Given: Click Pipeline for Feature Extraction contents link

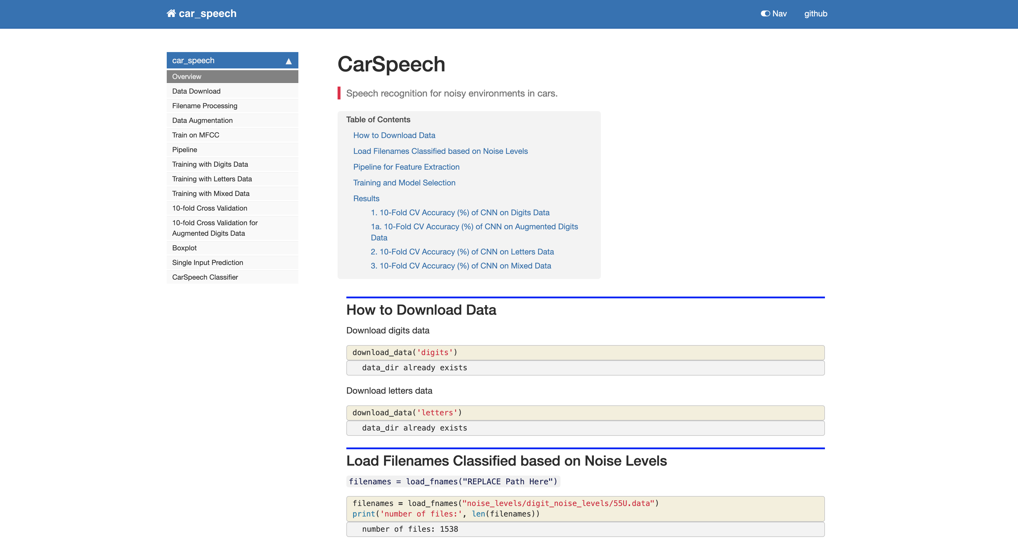Looking at the screenshot, I should pos(406,167).
